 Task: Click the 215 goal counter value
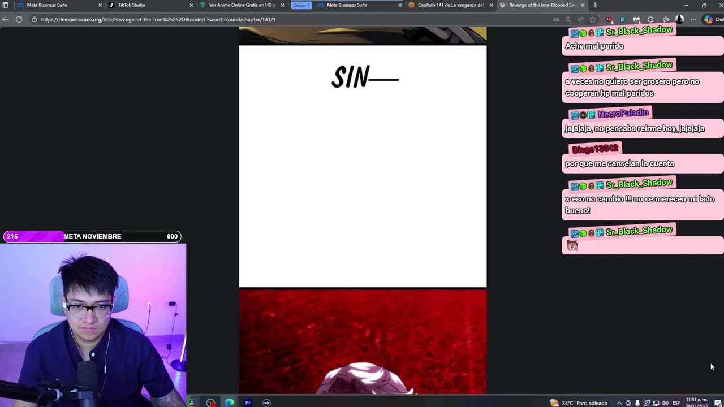tap(12, 236)
